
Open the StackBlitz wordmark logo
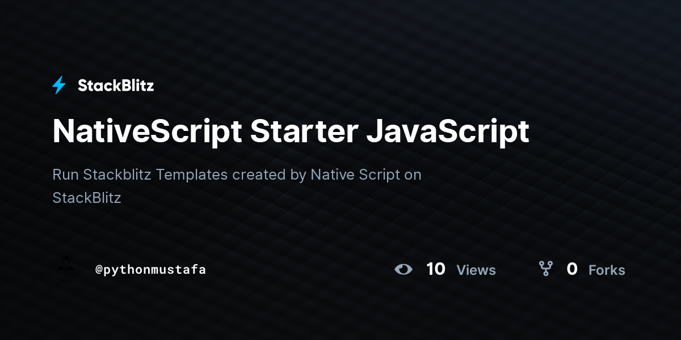[x=116, y=85]
